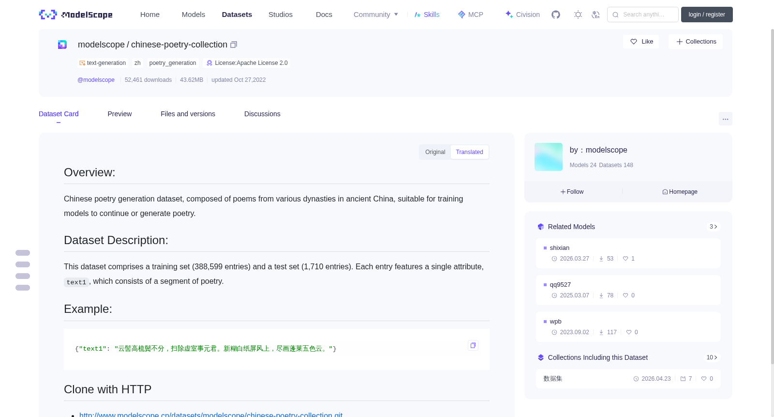The image size is (774, 417).
Task: Click the plus icon on Collections
Action: [680, 42]
